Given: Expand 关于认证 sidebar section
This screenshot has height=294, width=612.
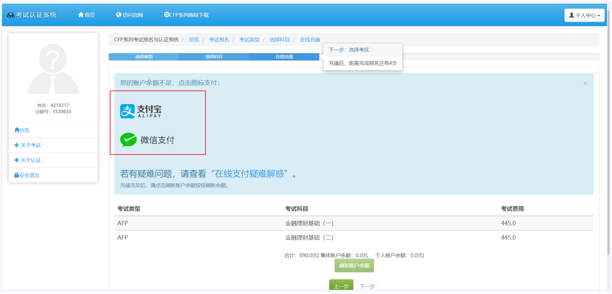Looking at the screenshot, I should tap(53, 160).
